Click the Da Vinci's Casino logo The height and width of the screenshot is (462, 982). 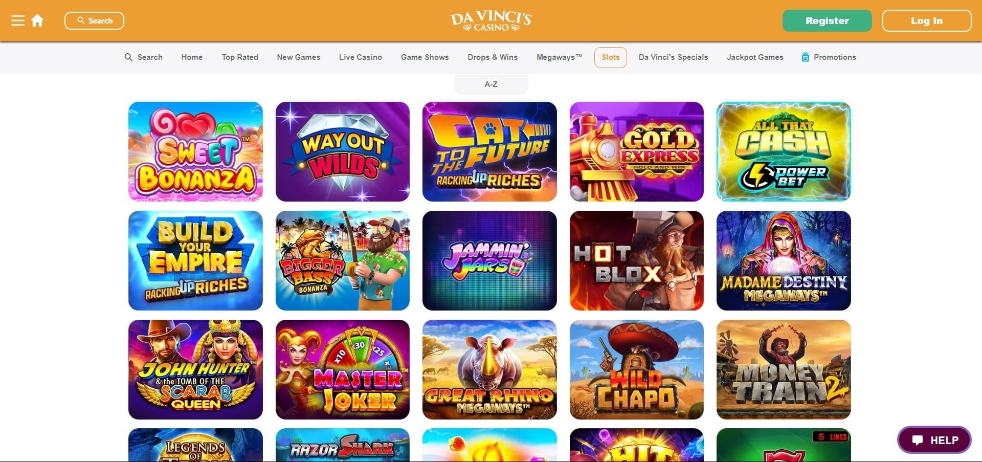pos(491,21)
